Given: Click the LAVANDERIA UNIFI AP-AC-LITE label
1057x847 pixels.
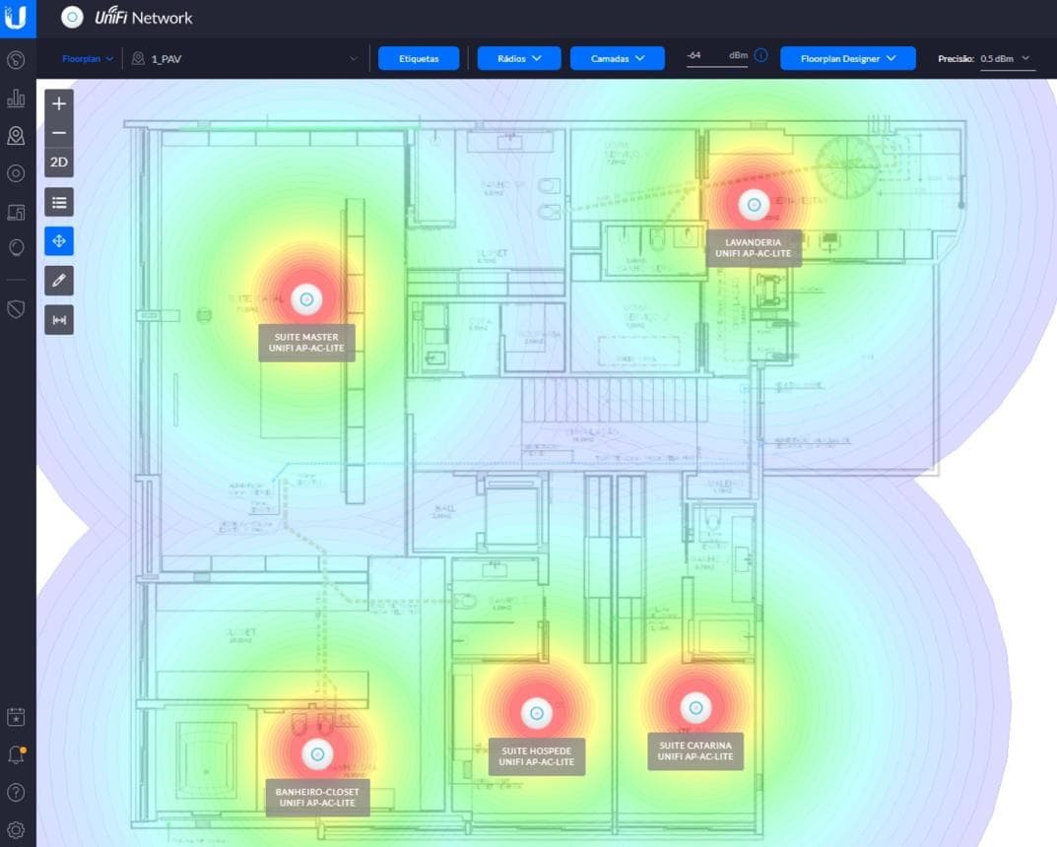Looking at the screenshot, I should [754, 248].
